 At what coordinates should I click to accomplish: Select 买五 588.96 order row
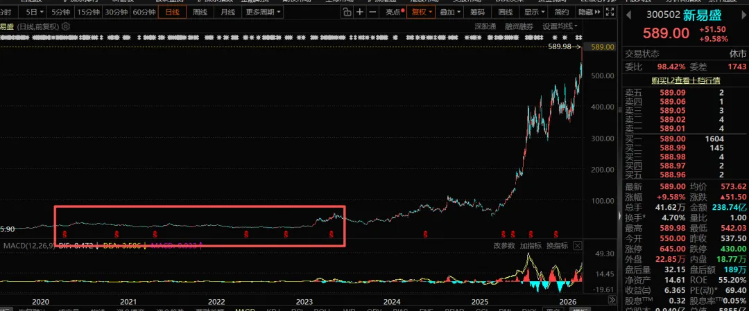(x=685, y=175)
